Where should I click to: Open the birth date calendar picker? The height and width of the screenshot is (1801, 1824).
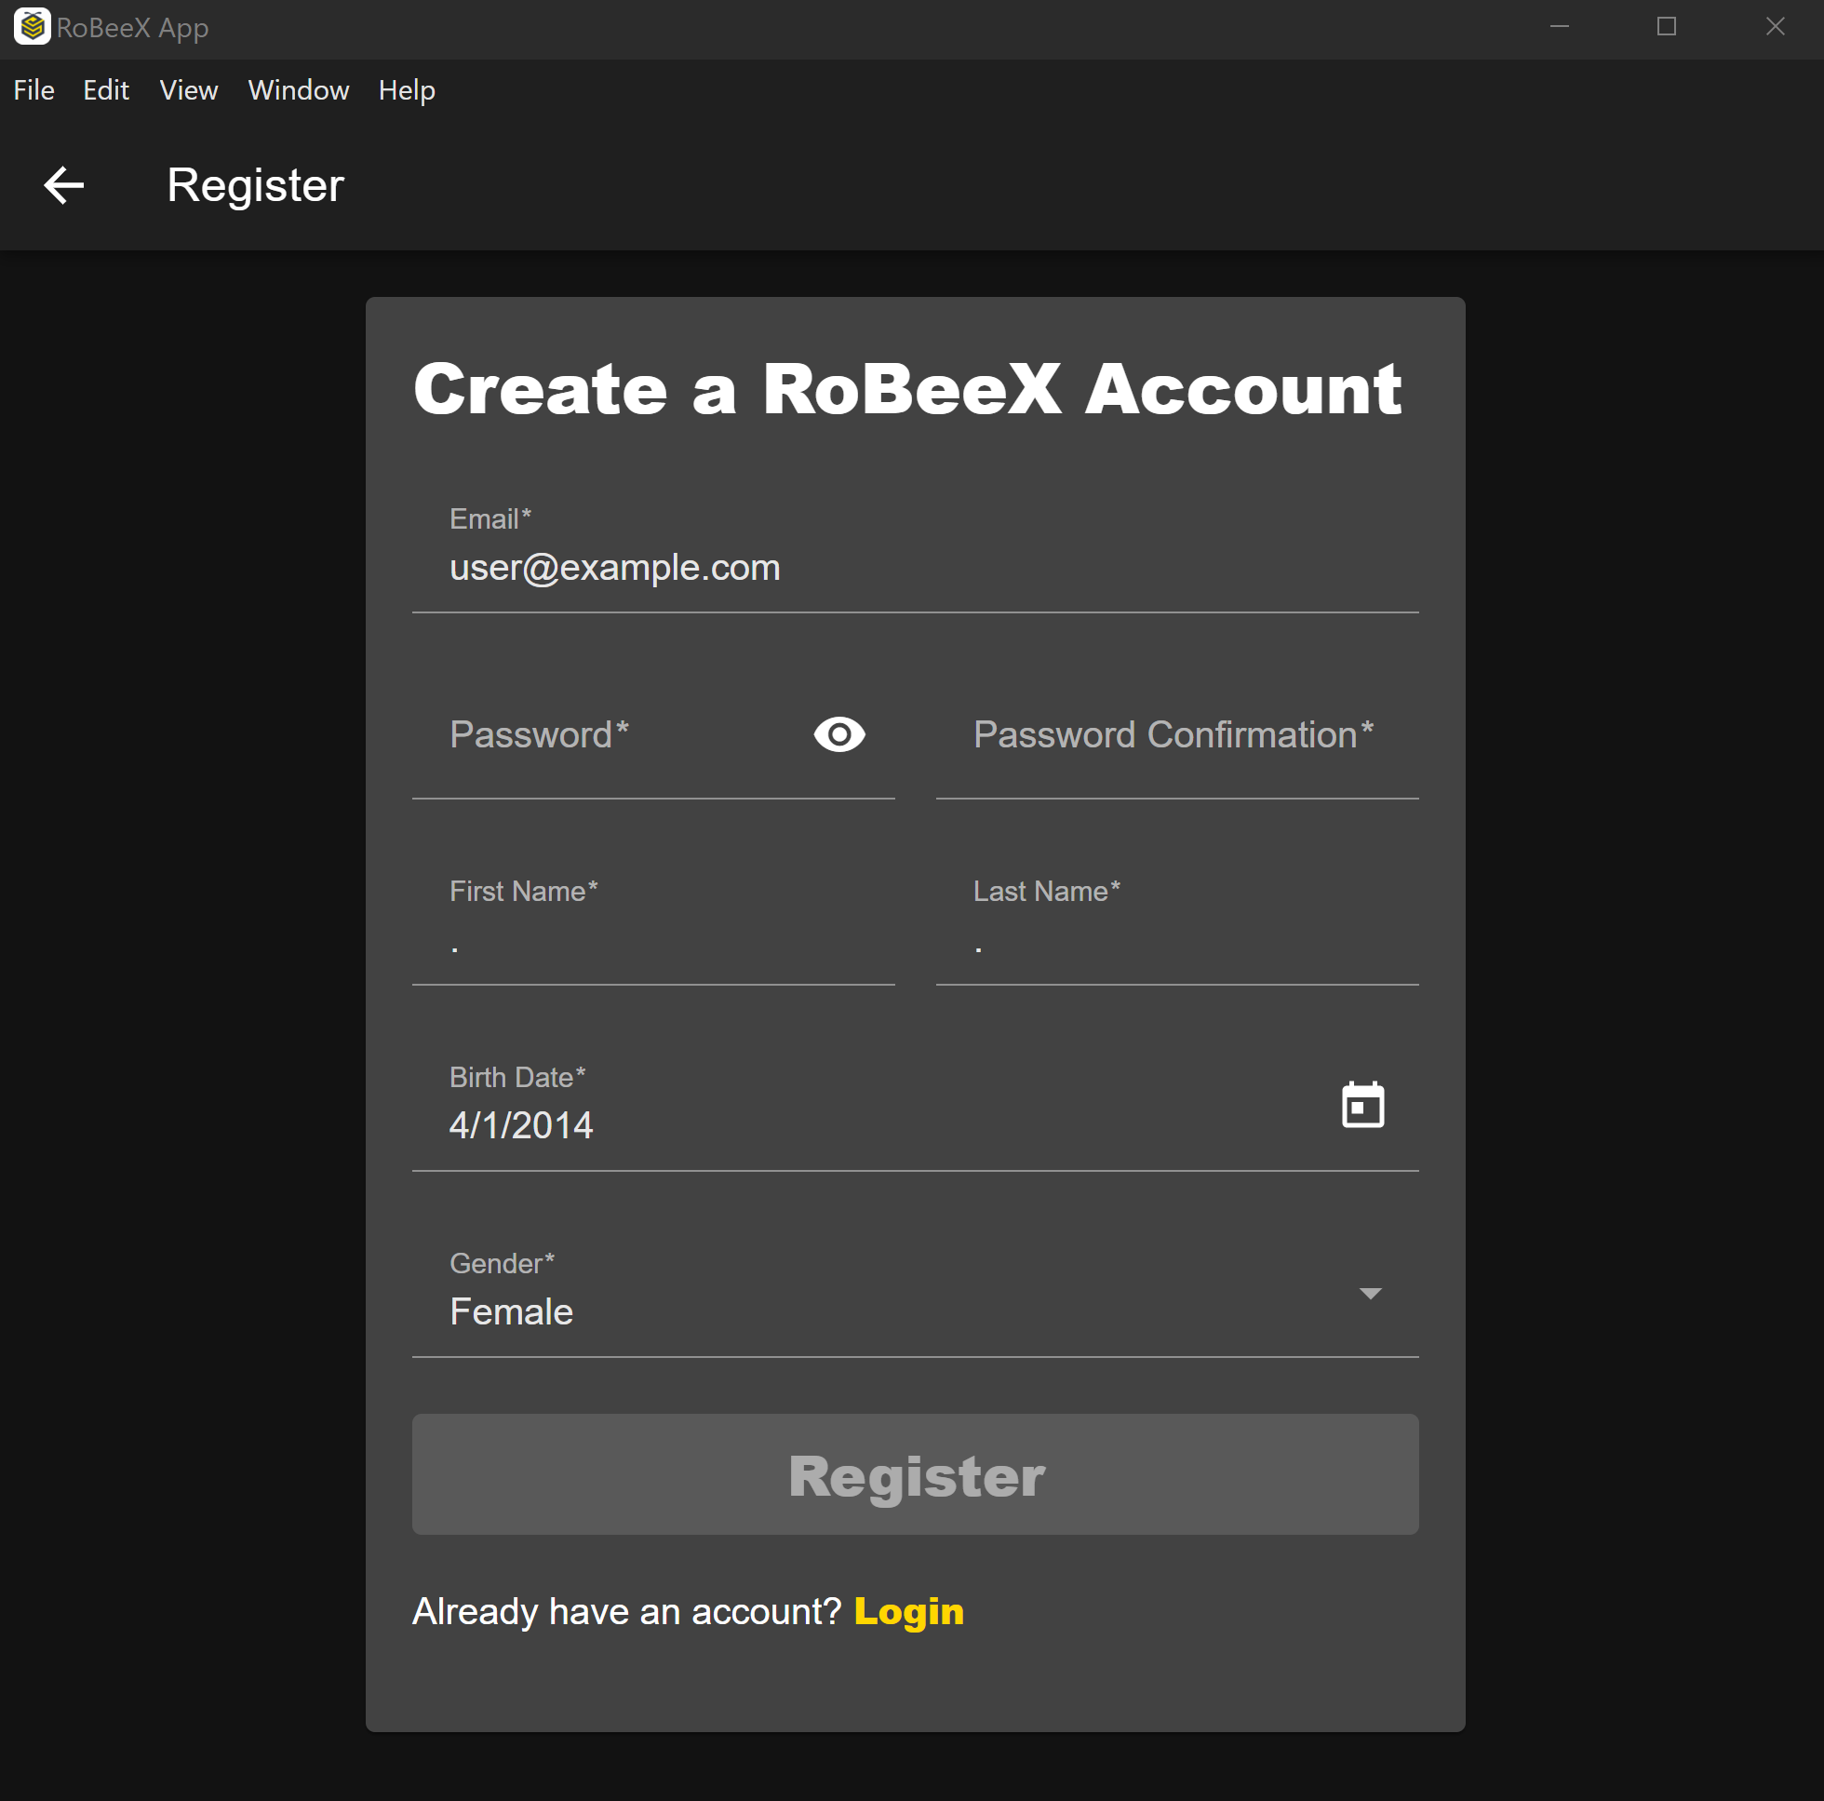(1362, 1105)
